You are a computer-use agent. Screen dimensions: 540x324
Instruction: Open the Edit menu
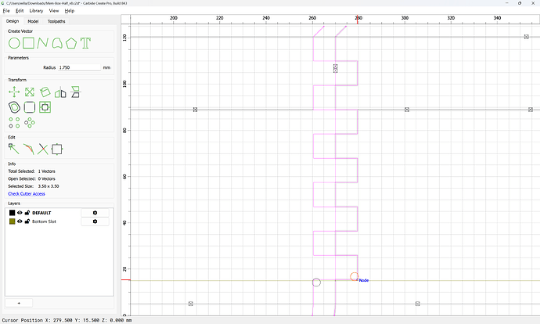pos(20,11)
